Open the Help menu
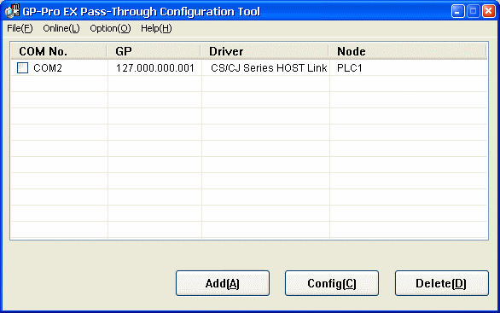The height and width of the screenshot is (313, 500). pyautogui.click(x=156, y=28)
